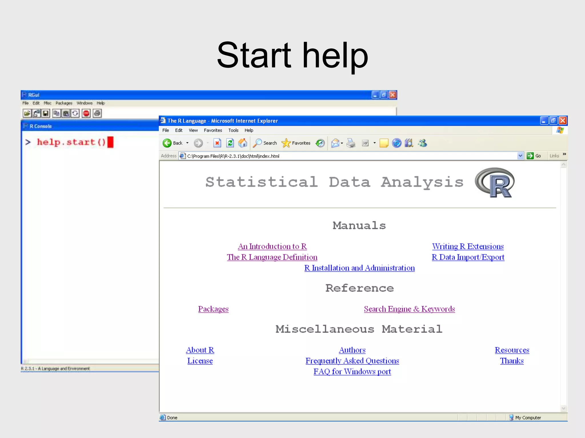Click the browser scrollbar up arrow
Screen dimensions: 585x438
point(564,165)
